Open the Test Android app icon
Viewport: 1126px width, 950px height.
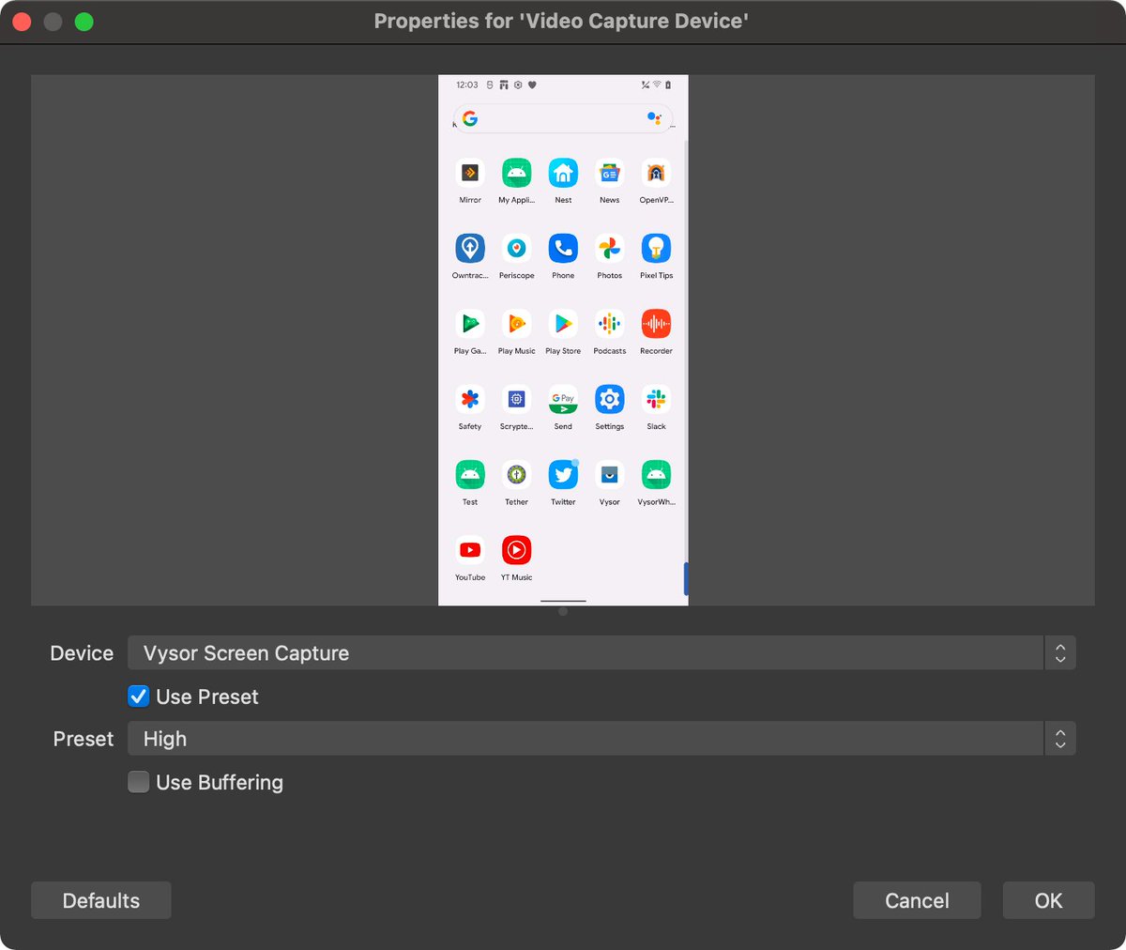tap(470, 474)
